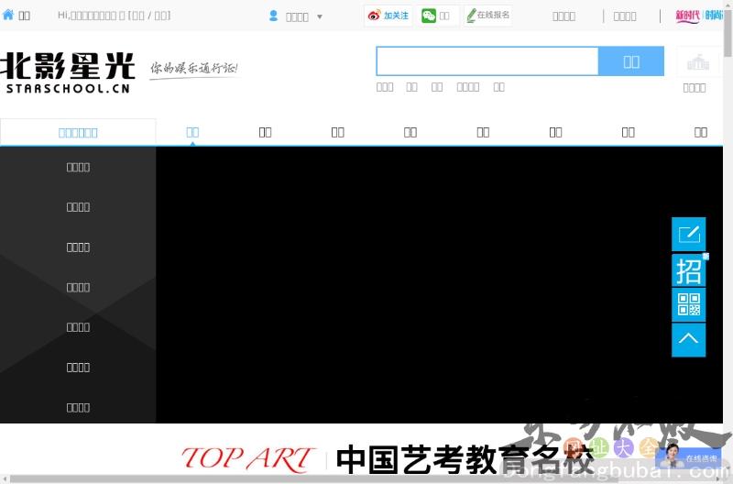Open the gray building icon beside search
The image size is (733, 484).
pyautogui.click(x=698, y=62)
